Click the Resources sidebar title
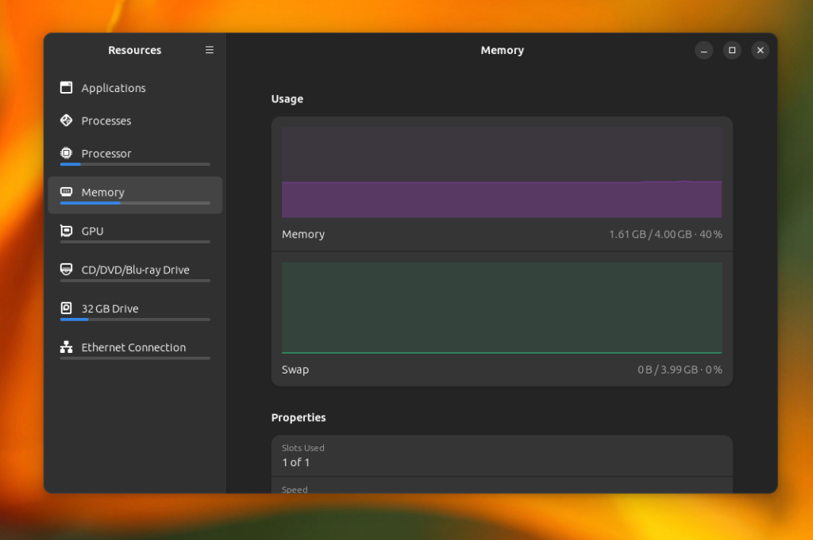813x540 pixels. click(135, 50)
